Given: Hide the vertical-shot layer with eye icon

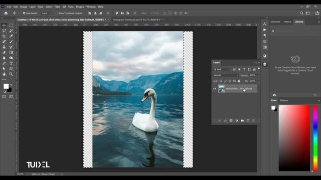Looking at the screenshot, I should click(x=215, y=89).
